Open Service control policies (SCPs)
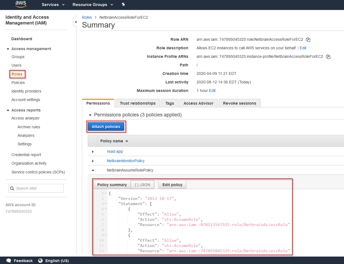Screen dimensions: 344x264 (38, 172)
